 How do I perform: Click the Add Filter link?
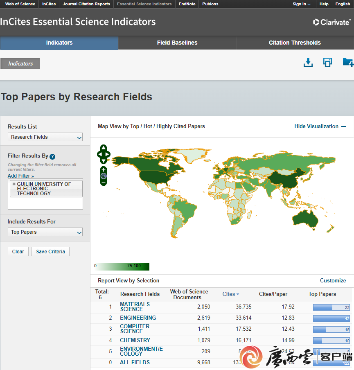pos(21,176)
